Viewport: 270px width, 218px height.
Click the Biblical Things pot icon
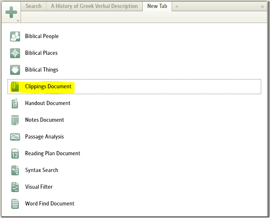15,70
